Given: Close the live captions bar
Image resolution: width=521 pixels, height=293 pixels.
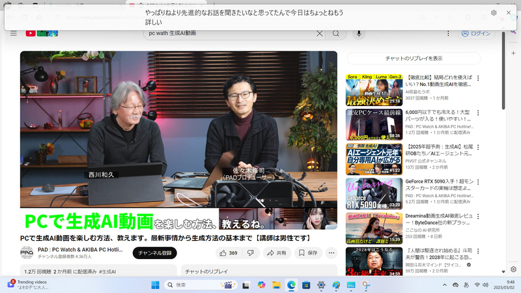Looking at the screenshot, I should pos(509,12).
